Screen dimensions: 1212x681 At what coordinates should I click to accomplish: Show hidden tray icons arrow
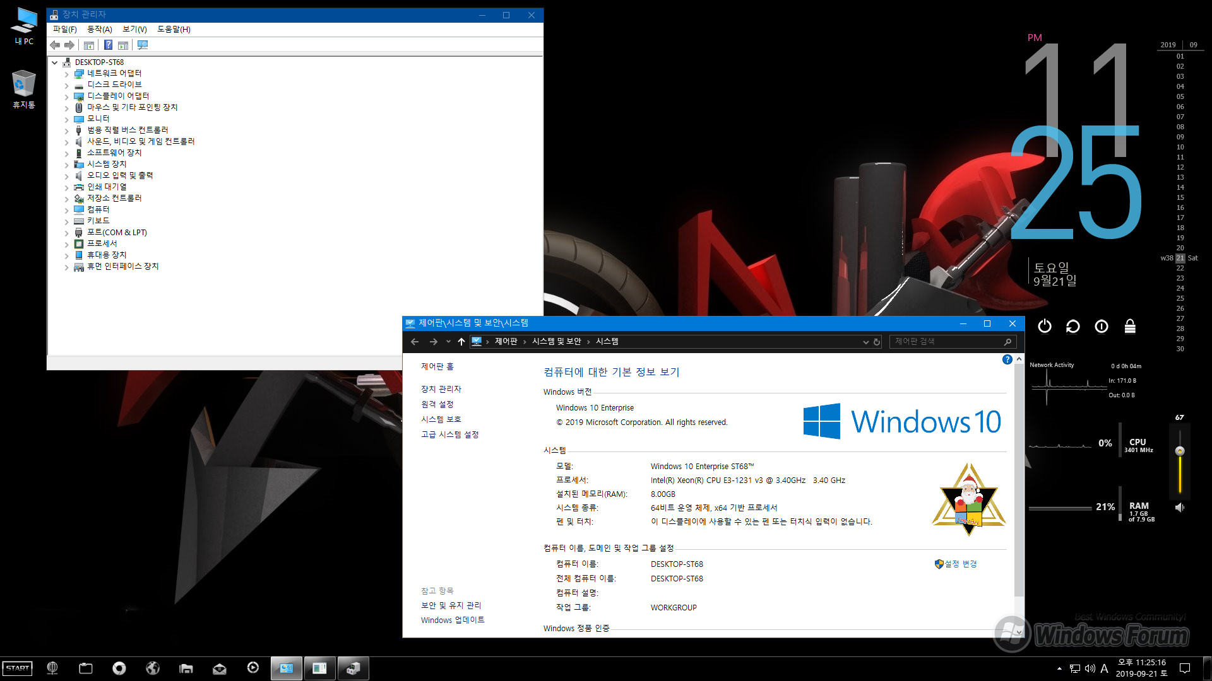[x=1059, y=668]
